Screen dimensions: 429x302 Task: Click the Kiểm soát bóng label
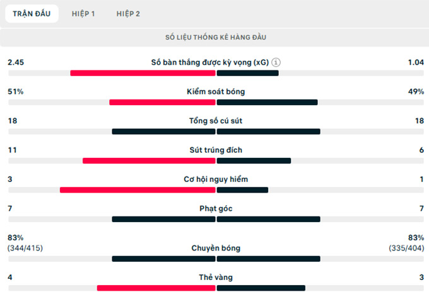pyautogui.click(x=216, y=91)
